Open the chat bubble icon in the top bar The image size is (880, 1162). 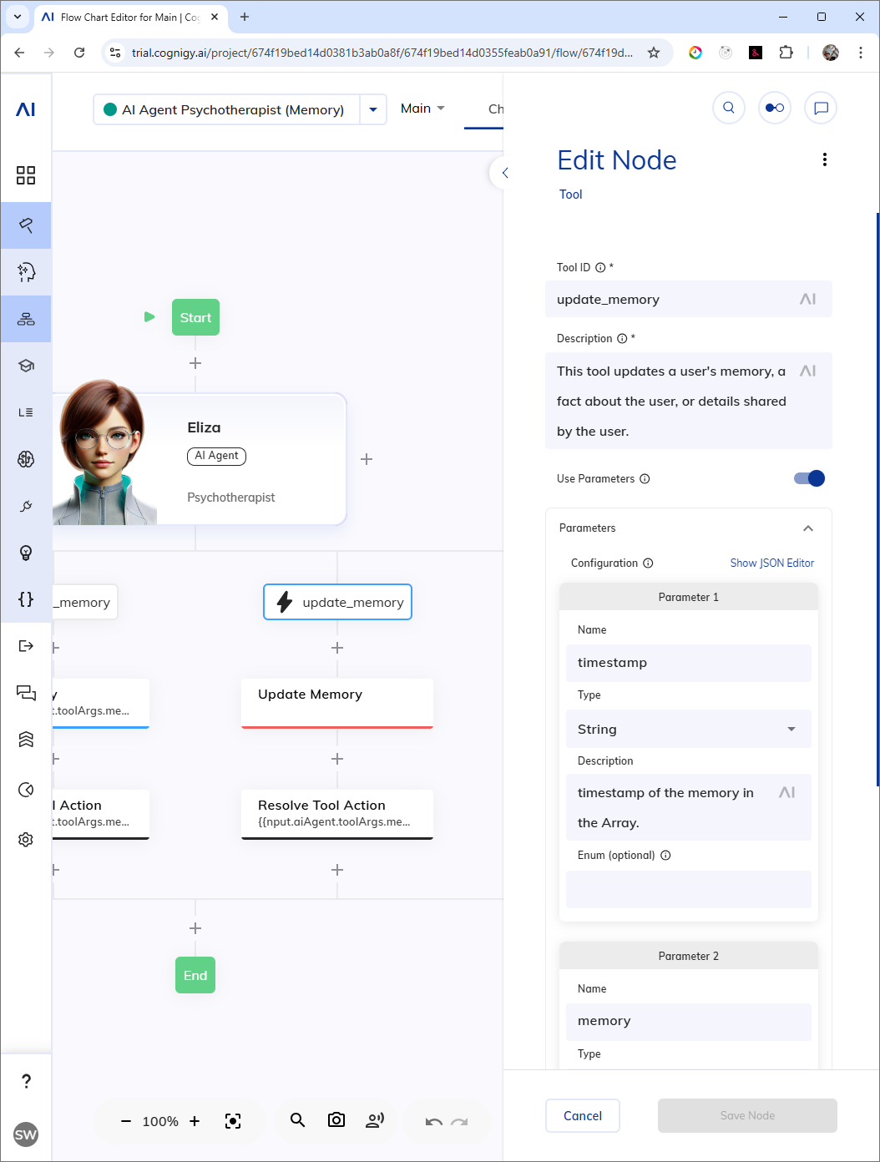[821, 108]
